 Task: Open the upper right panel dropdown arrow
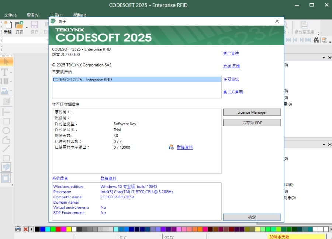click(x=324, y=57)
